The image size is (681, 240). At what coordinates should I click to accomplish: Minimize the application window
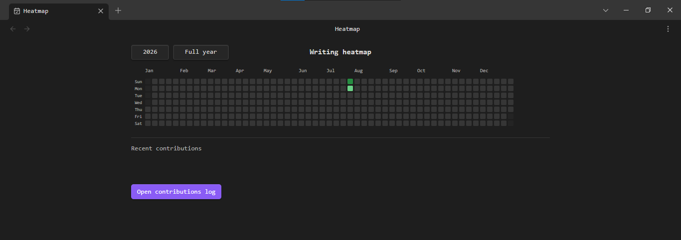(626, 10)
